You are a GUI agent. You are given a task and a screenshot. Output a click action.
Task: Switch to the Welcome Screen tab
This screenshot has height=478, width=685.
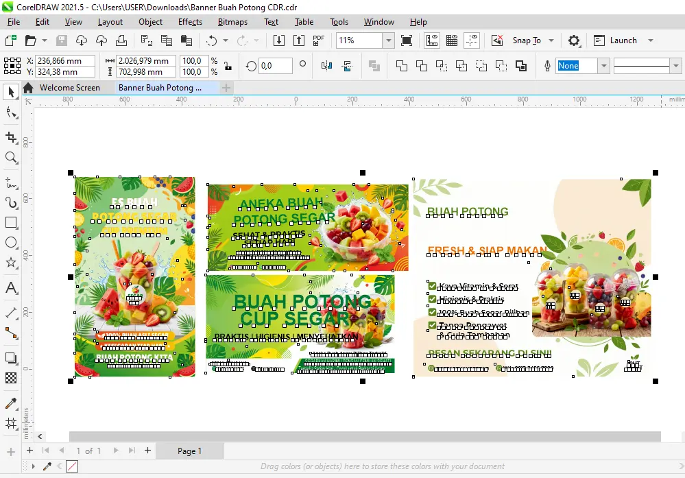click(70, 87)
